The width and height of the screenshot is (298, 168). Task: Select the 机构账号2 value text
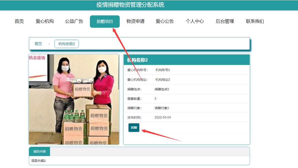pyautogui.click(x=163, y=70)
